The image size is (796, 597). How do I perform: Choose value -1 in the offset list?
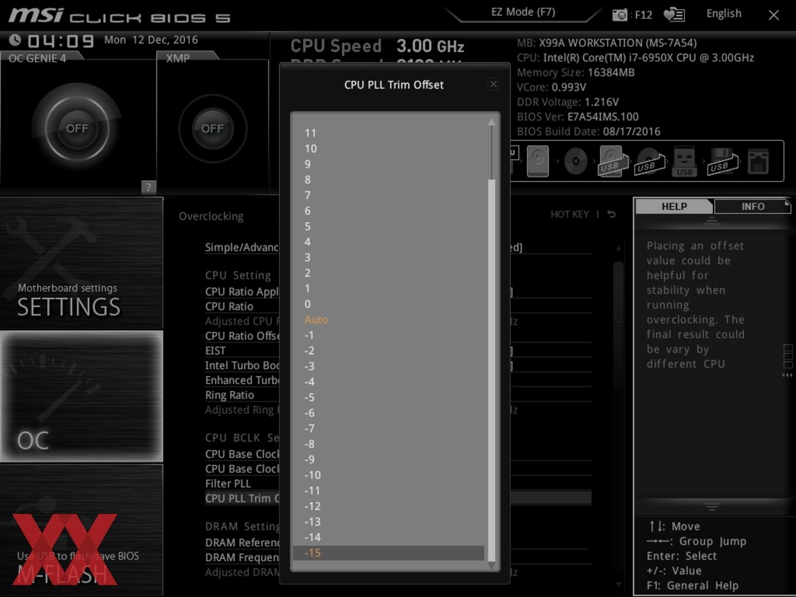[388, 335]
